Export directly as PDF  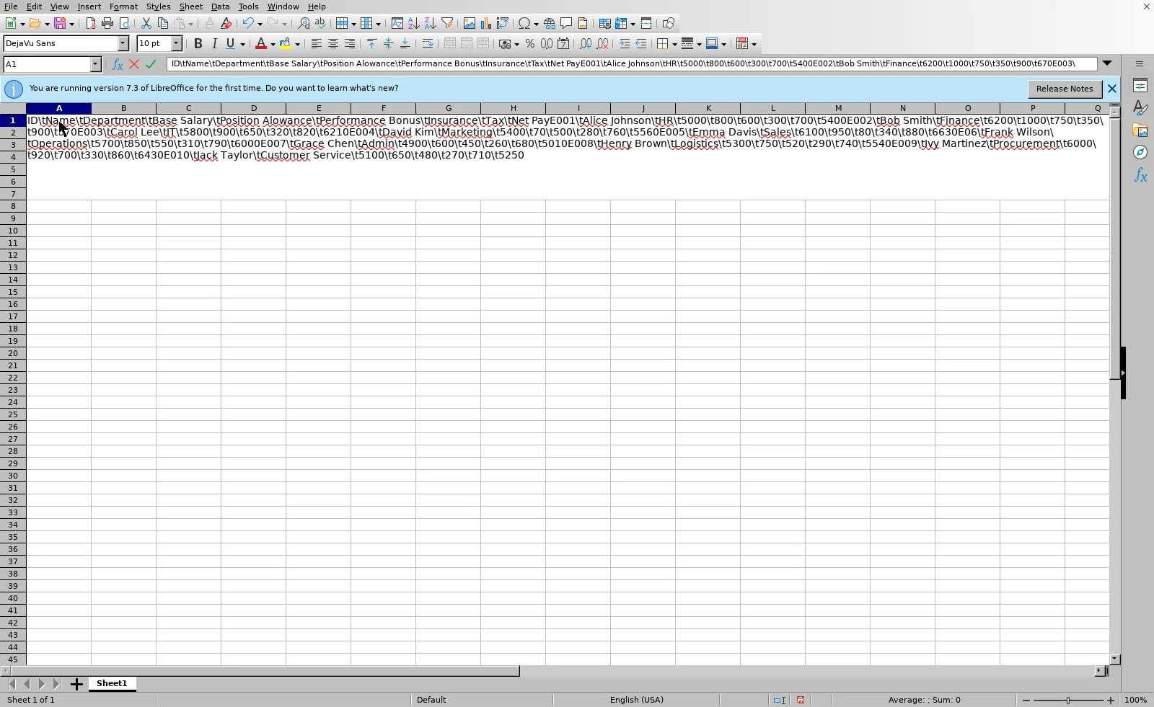point(91,23)
